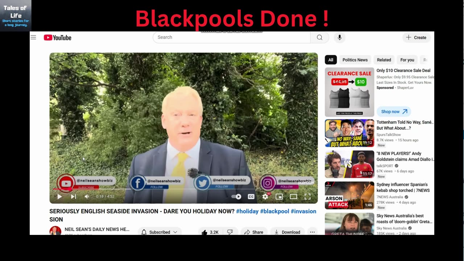Open NEIL SEAN'S DAILY NEWS channel name
Screen dimensions: 464x261
tap(97, 229)
